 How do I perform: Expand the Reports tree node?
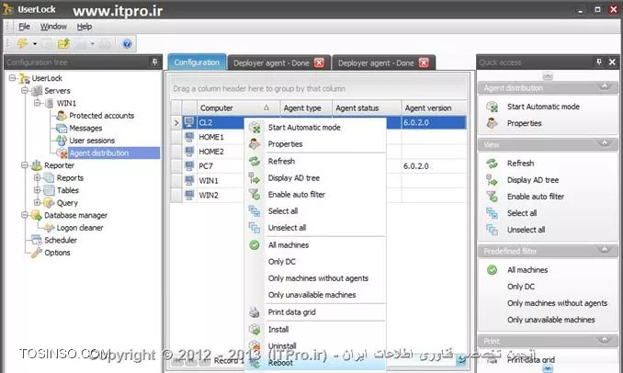[x=37, y=177]
